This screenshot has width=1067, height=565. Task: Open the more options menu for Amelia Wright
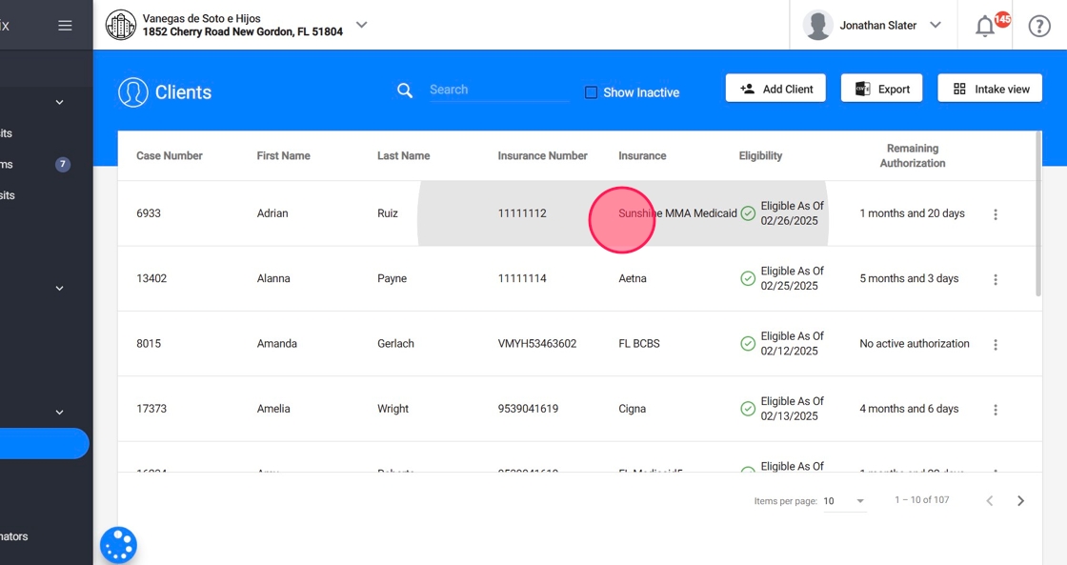point(996,410)
